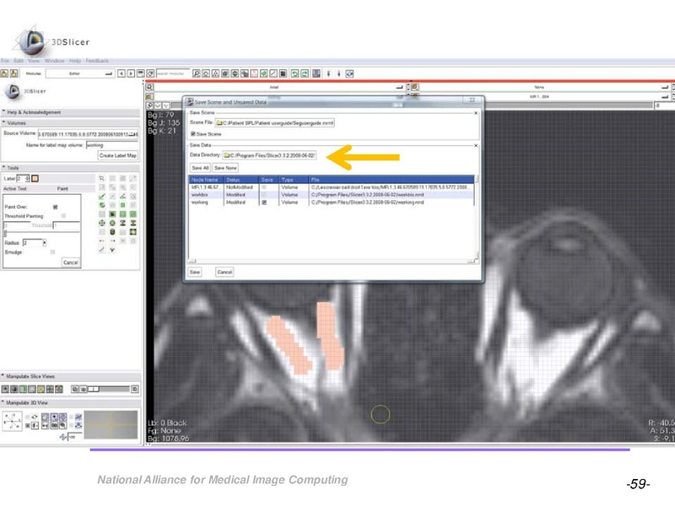Click the pencil line icon in top toolbar
This screenshot has height=506, width=675.
(273, 73)
